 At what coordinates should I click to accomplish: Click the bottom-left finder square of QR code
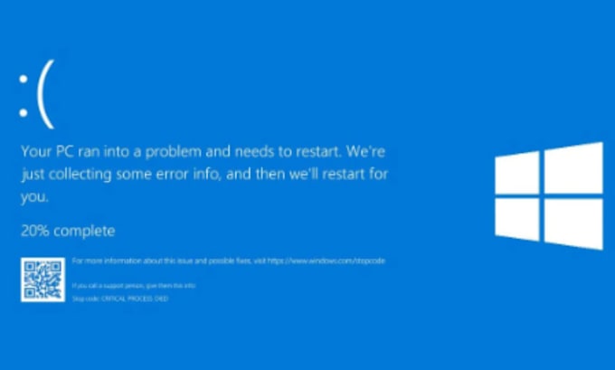[30, 293]
